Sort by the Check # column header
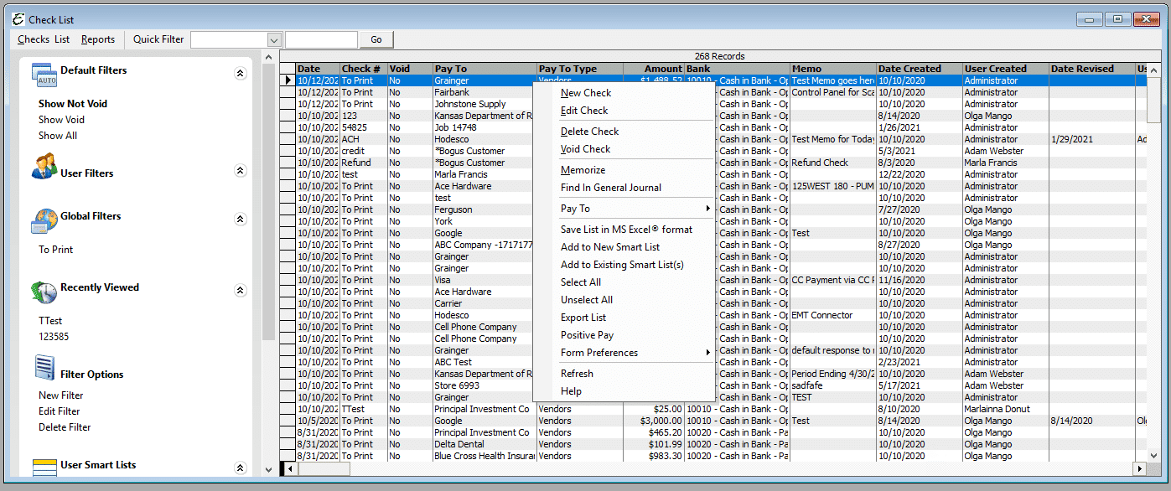Image resolution: width=1171 pixels, height=491 pixels. 364,69
